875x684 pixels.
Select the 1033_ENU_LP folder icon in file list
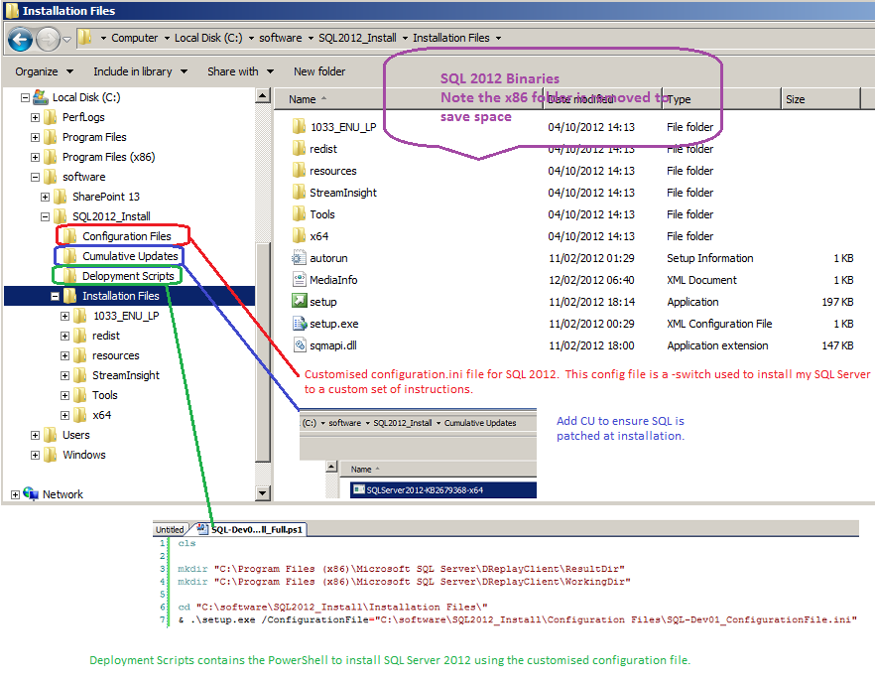(300, 126)
